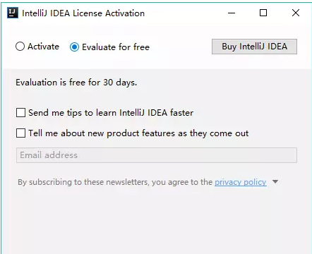Click the License Activation title text
This screenshot has height=254, width=312.
click(x=83, y=13)
